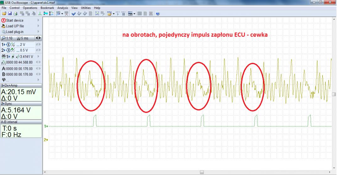Expand the phase φ row arrow
Viewport: 337px width, 175px height.
[x=38, y=79]
